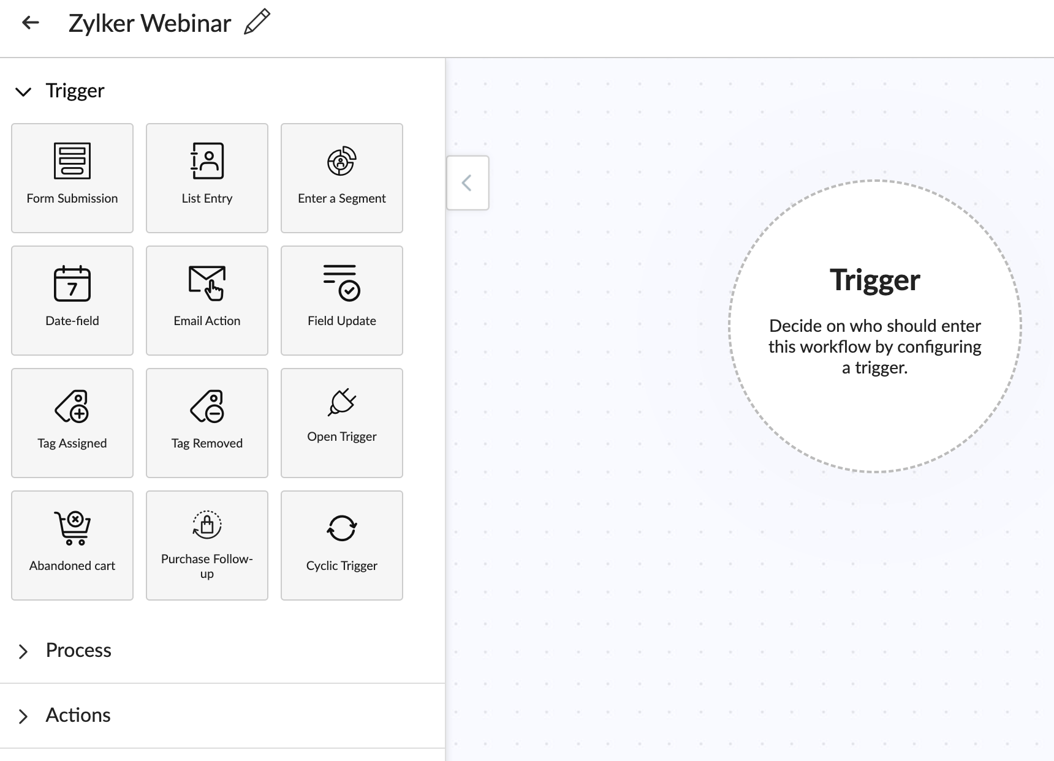This screenshot has height=761, width=1054.
Task: Click the Open Trigger label
Action: (x=342, y=437)
